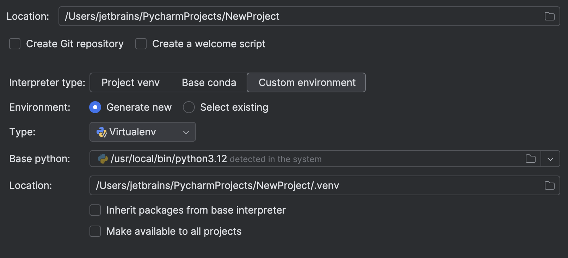
Task: Enable the Create Git repository checkbox
Action: tap(15, 44)
